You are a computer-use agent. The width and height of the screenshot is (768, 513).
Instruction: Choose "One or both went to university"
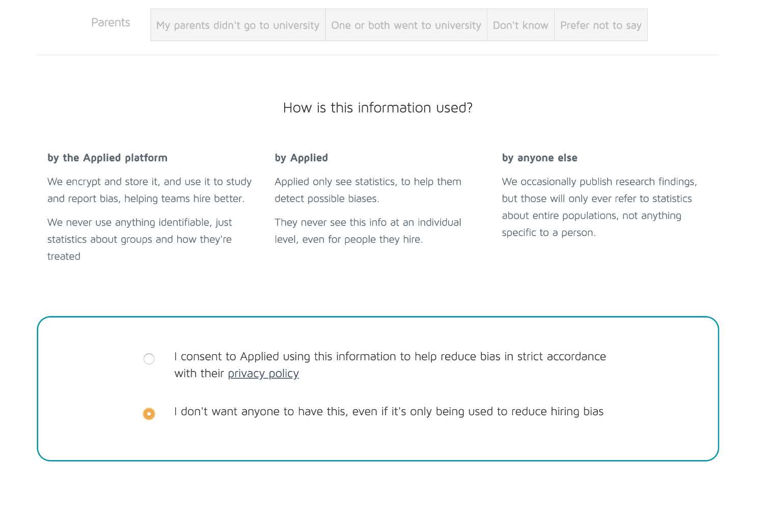click(x=406, y=25)
